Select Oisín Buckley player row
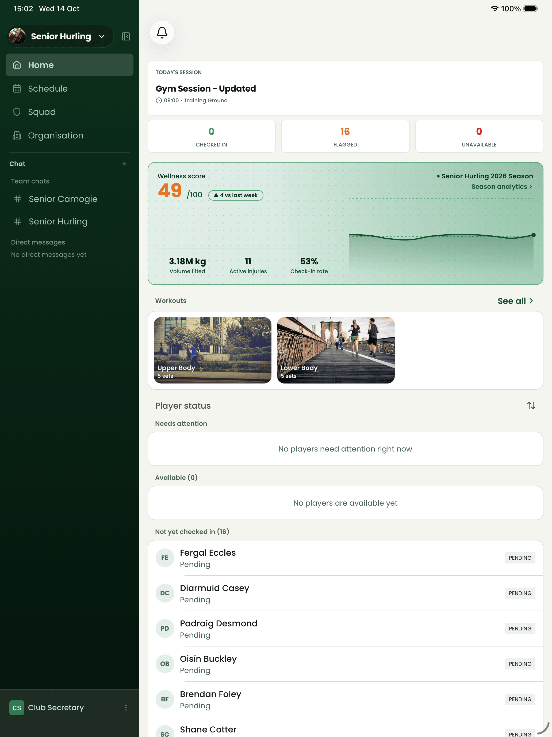Viewport: 552px width, 737px height. pyautogui.click(x=345, y=664)
